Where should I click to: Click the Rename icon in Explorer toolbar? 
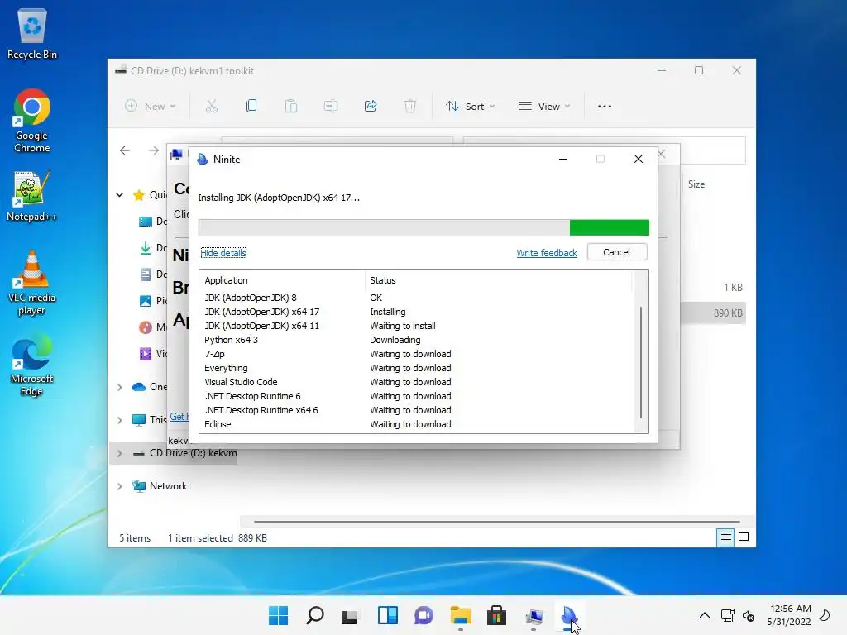point(331,107)
